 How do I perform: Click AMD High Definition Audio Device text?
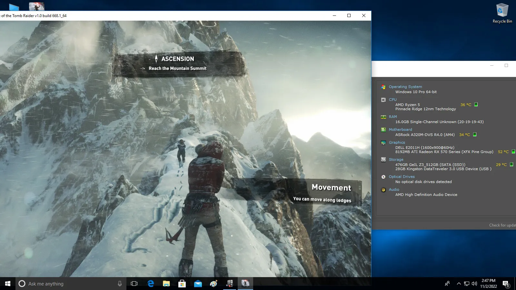(426, 195)
